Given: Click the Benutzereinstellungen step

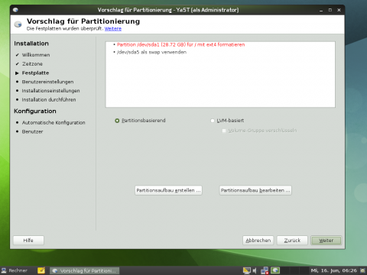Looking at the screenshot, I should 47,82.
